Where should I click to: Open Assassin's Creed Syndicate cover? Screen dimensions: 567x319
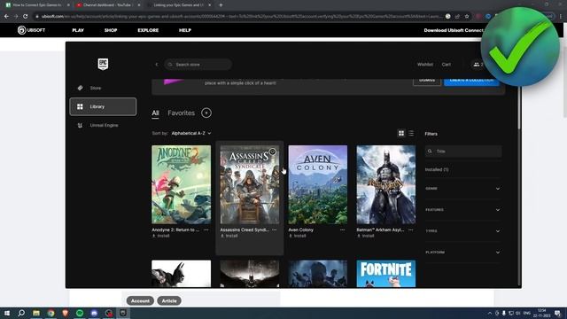tap(250, 184)
